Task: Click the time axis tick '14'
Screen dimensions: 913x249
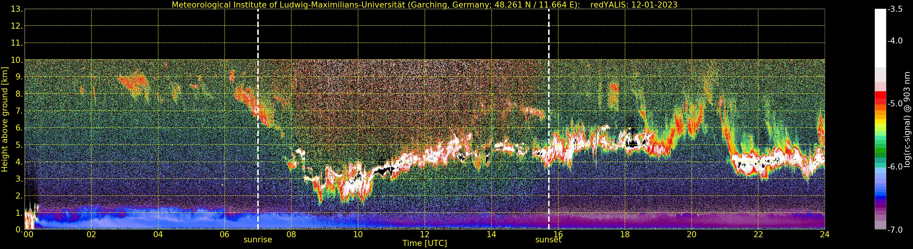Action: click(x=491, y=234)
